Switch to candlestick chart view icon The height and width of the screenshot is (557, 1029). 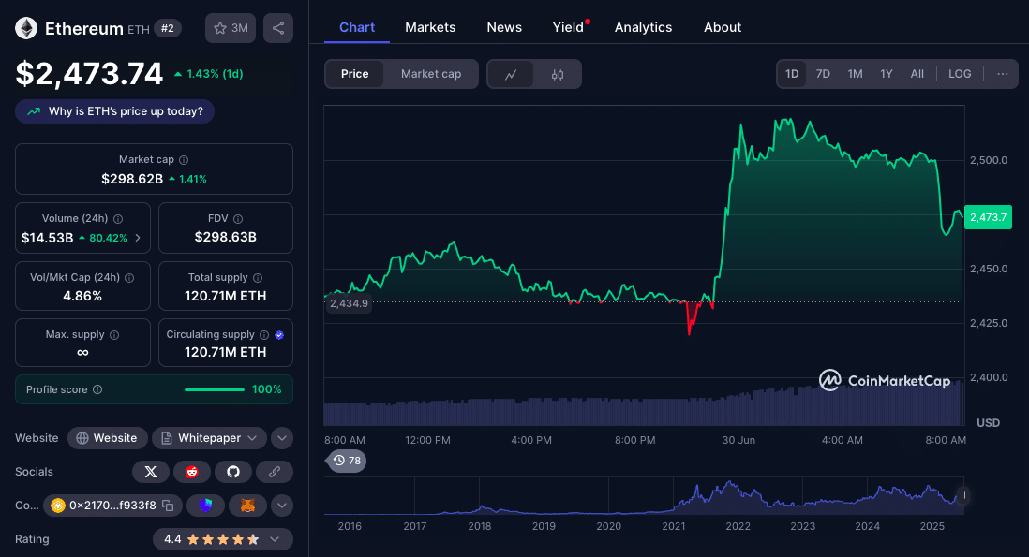coord(558,74)
